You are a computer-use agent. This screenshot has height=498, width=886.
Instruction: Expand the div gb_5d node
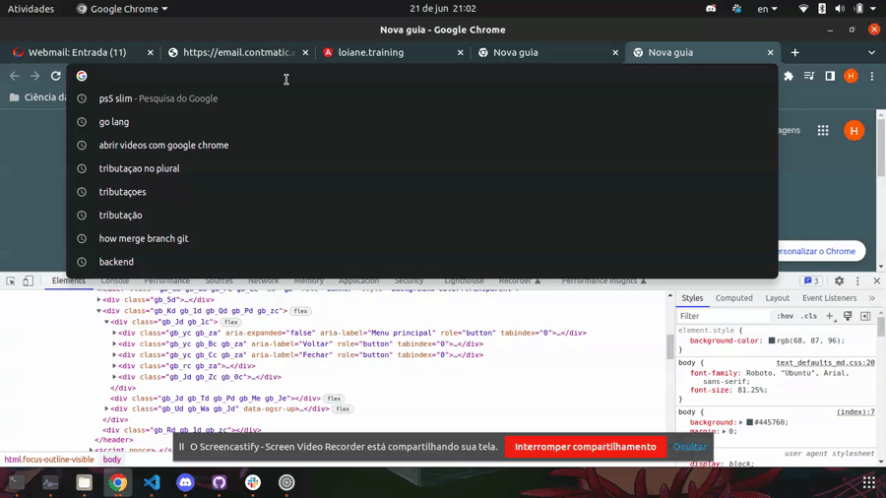[98, 300]
